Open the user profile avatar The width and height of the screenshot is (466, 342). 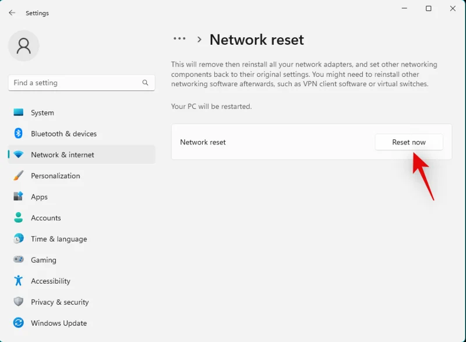pyautogui.click(x=24, y=46)
